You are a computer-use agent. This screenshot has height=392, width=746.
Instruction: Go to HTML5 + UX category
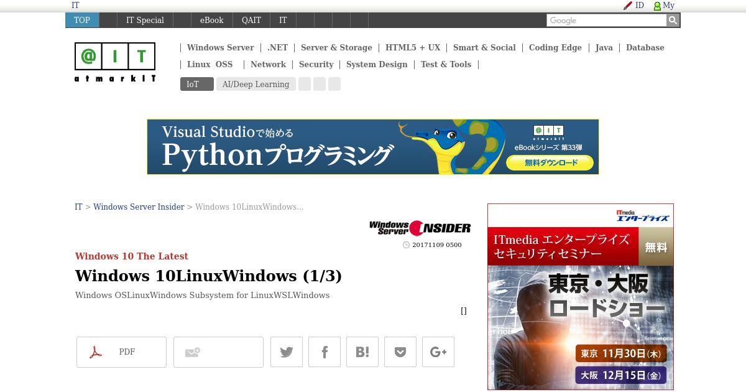[413, 47]
